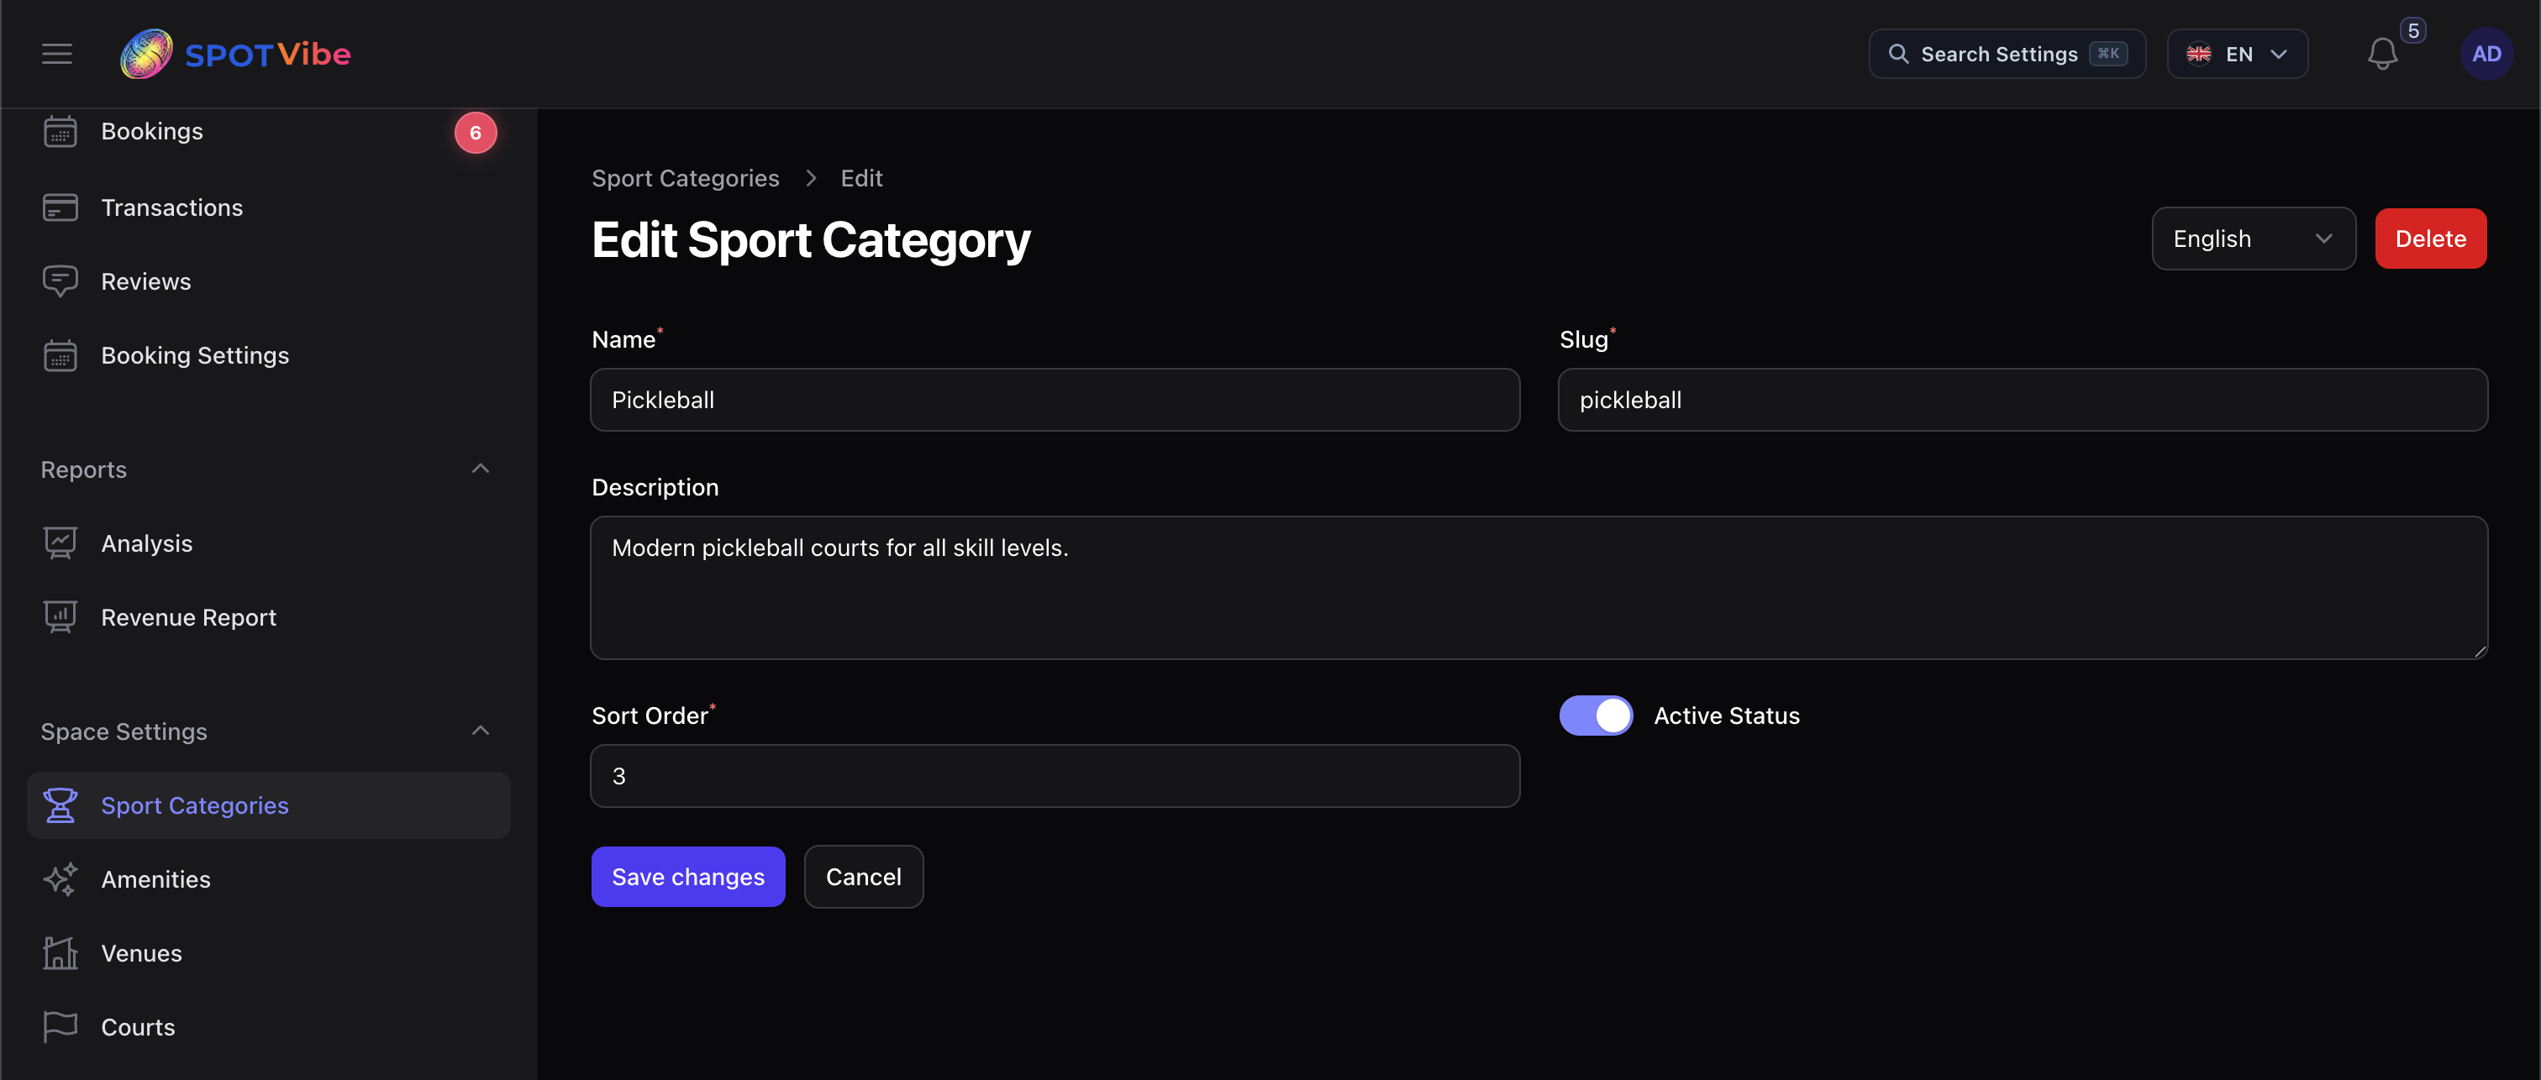Toggle the Active Status switch
Screen dimensions: 2541x1080
1595,715
